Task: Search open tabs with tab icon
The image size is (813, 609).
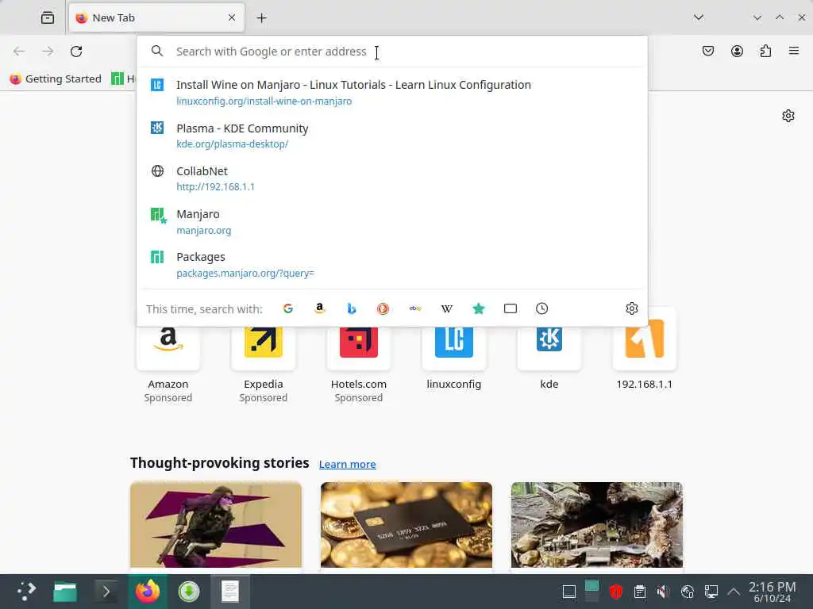Action: 511,308
